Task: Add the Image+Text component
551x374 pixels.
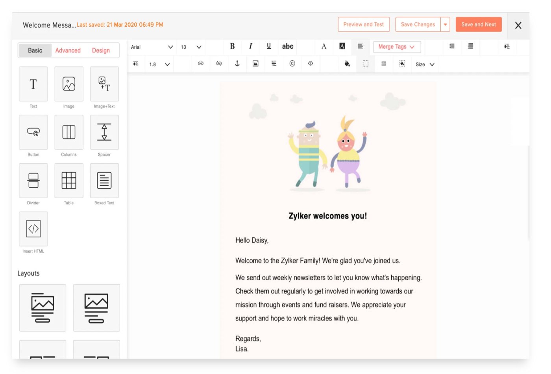Action: [104, 84]
